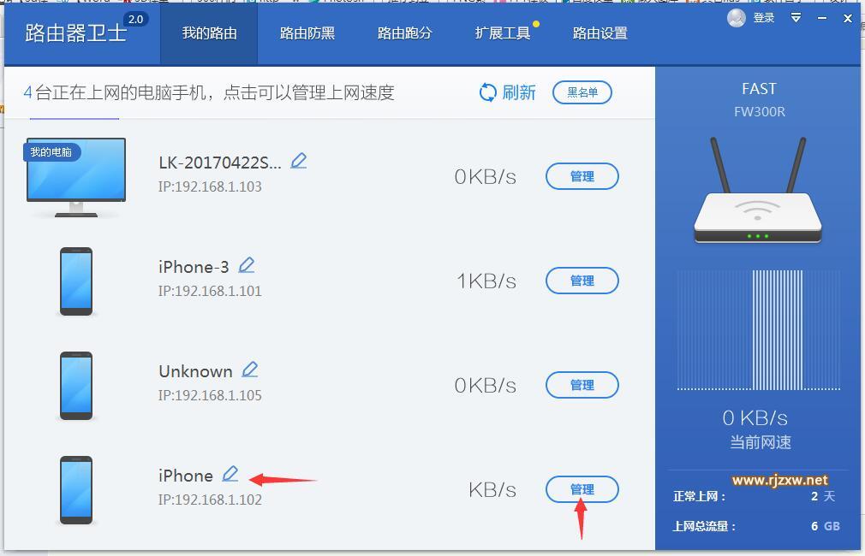The image size is (865, 556).
Task: Click pencil icon beside iPhone-3
Action: point(246,265)
